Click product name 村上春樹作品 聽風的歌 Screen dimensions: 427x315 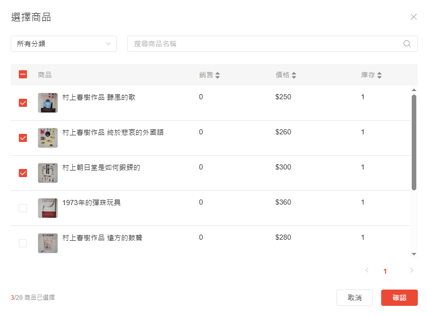[99, 97]
